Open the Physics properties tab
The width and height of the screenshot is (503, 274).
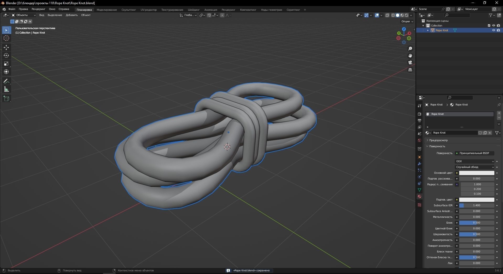point(419,177)
